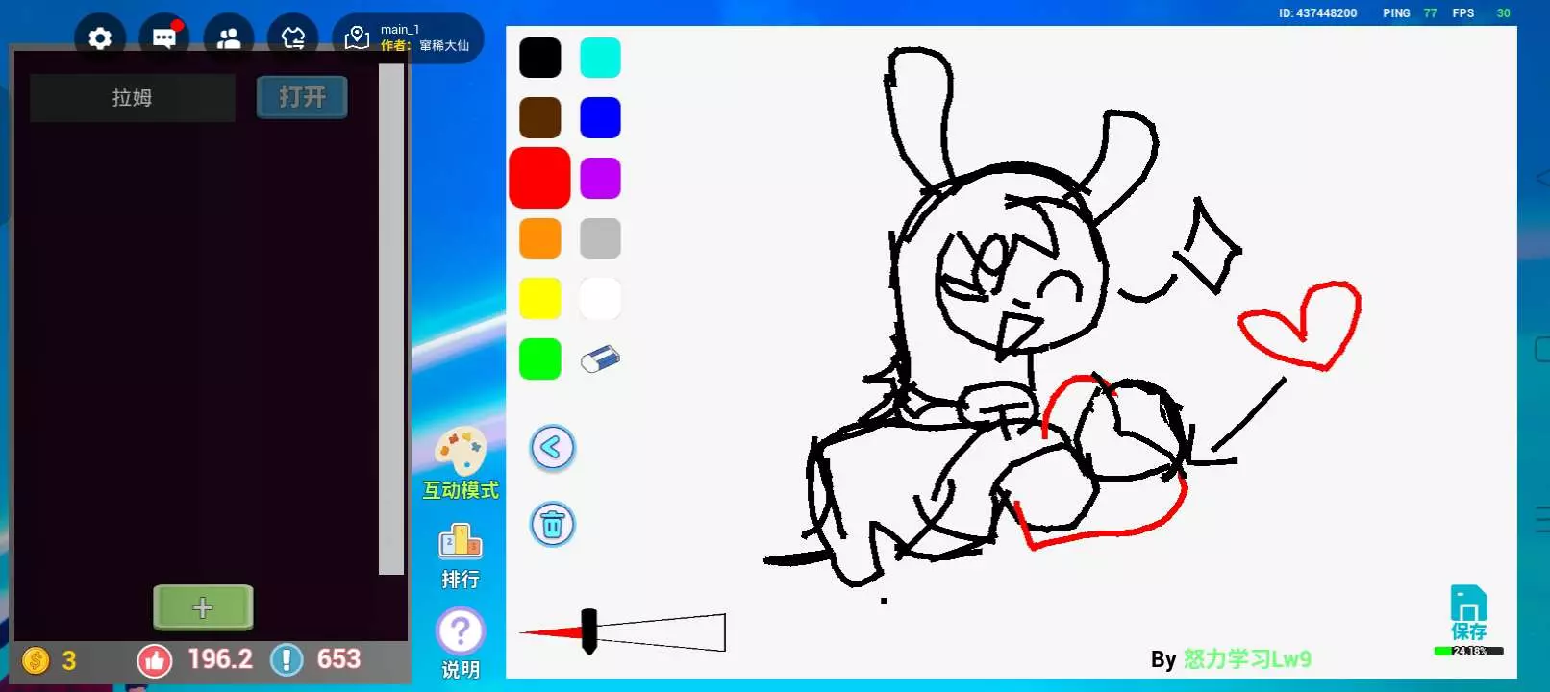Click the author name 努力学习Lw9
The height and width of the screenshot is (692, 1550).
click(1247, 659)
